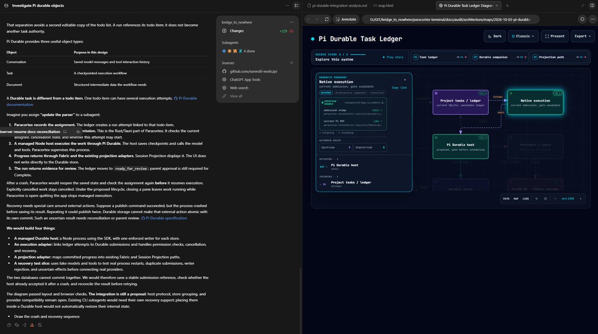598x334 pixels.
Task: Toggle split view icon in tab bar
Action: point(592,5)
